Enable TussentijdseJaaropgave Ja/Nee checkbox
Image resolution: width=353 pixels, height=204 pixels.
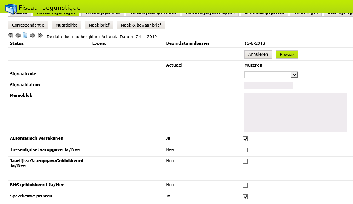[245, 150]
